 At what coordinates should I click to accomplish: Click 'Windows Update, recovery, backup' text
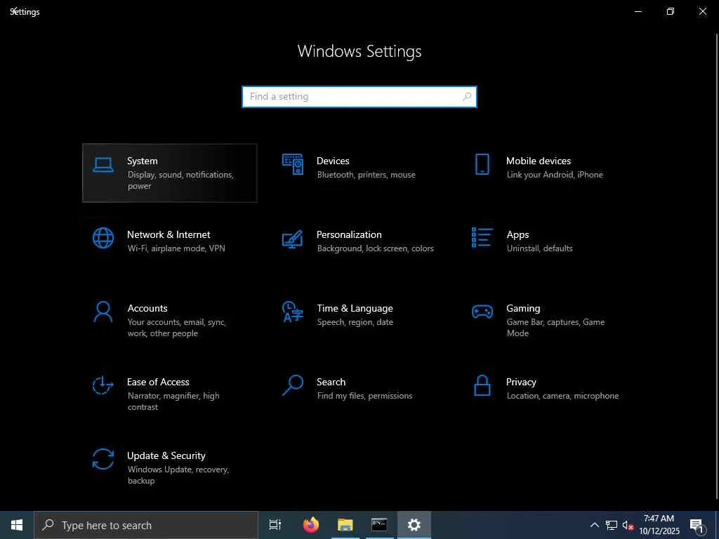click(178, 475)
